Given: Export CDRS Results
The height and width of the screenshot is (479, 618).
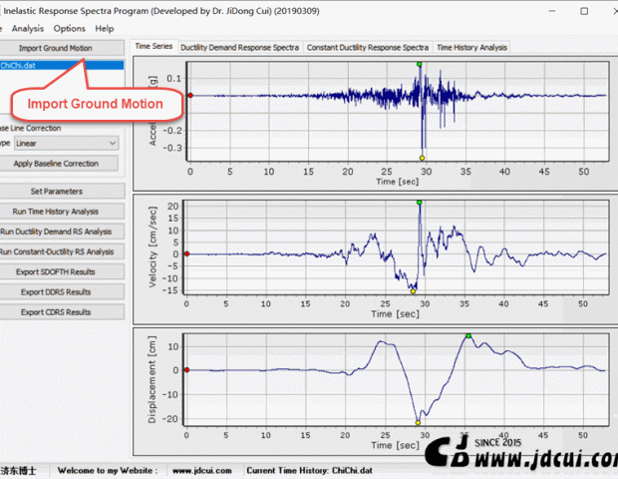Looking at the screenshot, I should point(62,311).
